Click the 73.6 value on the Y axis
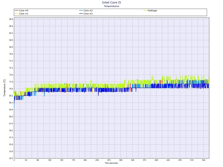The height and width of the screenshot is (167, 223). 11,75
